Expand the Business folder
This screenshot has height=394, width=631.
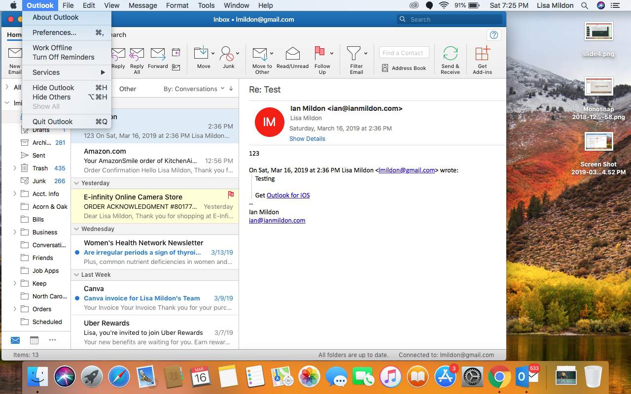tap(15, 232)
